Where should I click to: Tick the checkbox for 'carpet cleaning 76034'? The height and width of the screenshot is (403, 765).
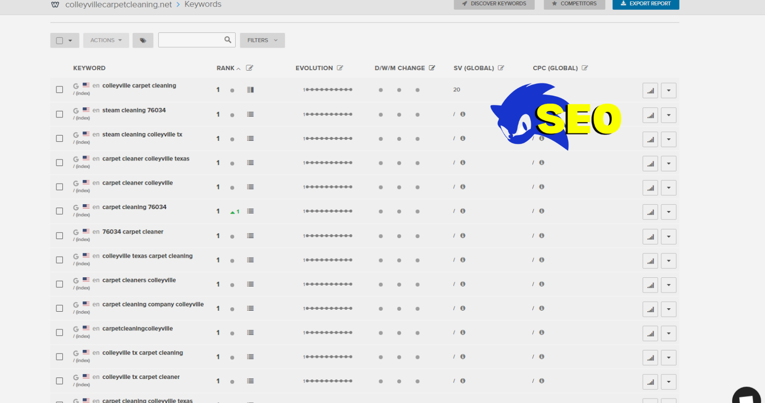point(59,211)
